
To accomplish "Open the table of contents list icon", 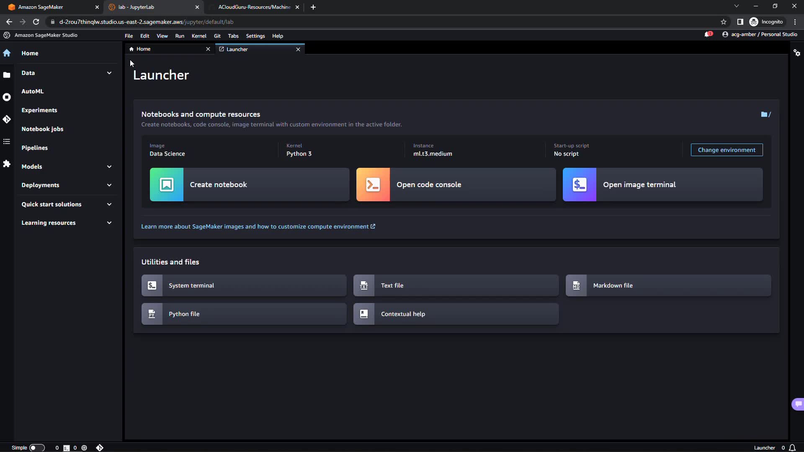I will [7, 141].
